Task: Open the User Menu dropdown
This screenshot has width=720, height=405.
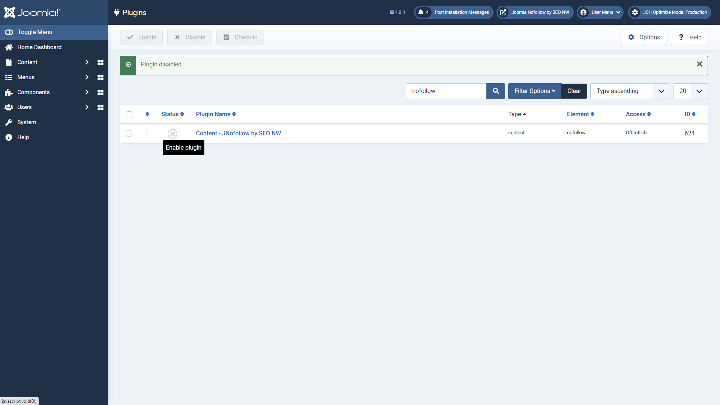Action: coord(600,12)
